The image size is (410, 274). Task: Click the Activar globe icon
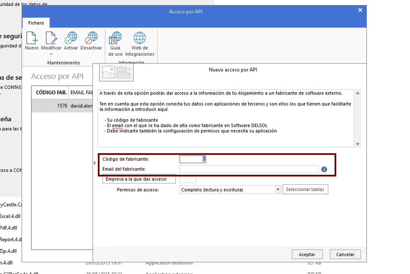coord(71,38)
